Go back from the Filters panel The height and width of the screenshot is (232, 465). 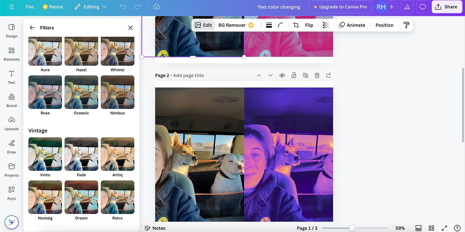(x=32, y=28)
